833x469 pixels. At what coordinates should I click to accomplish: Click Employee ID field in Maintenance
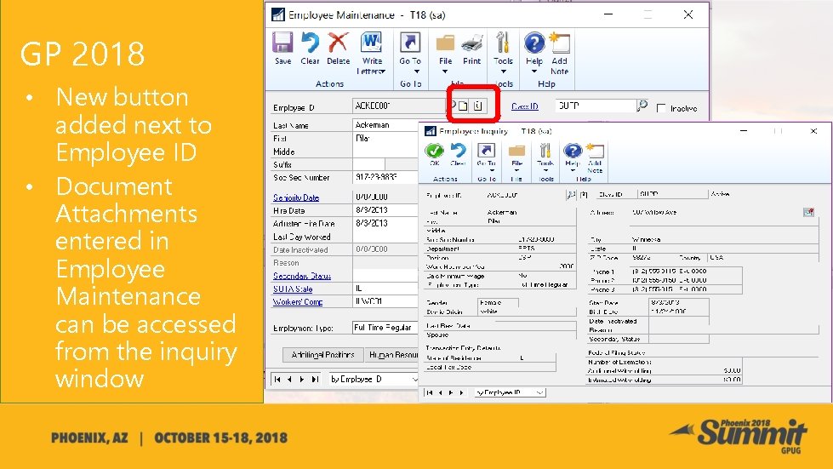(400, 106)
